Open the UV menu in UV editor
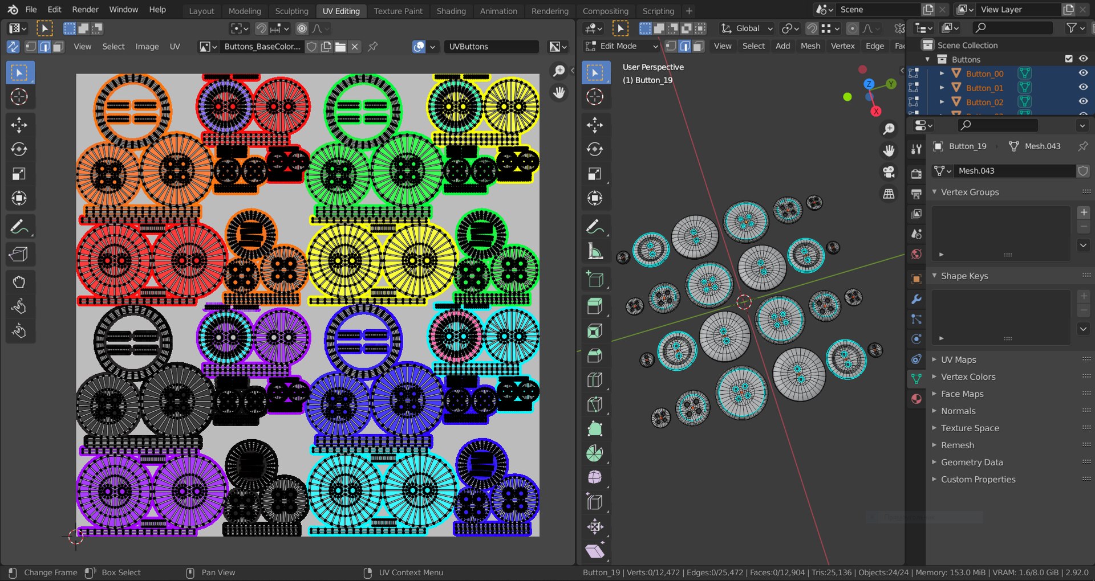 point(175,47)
